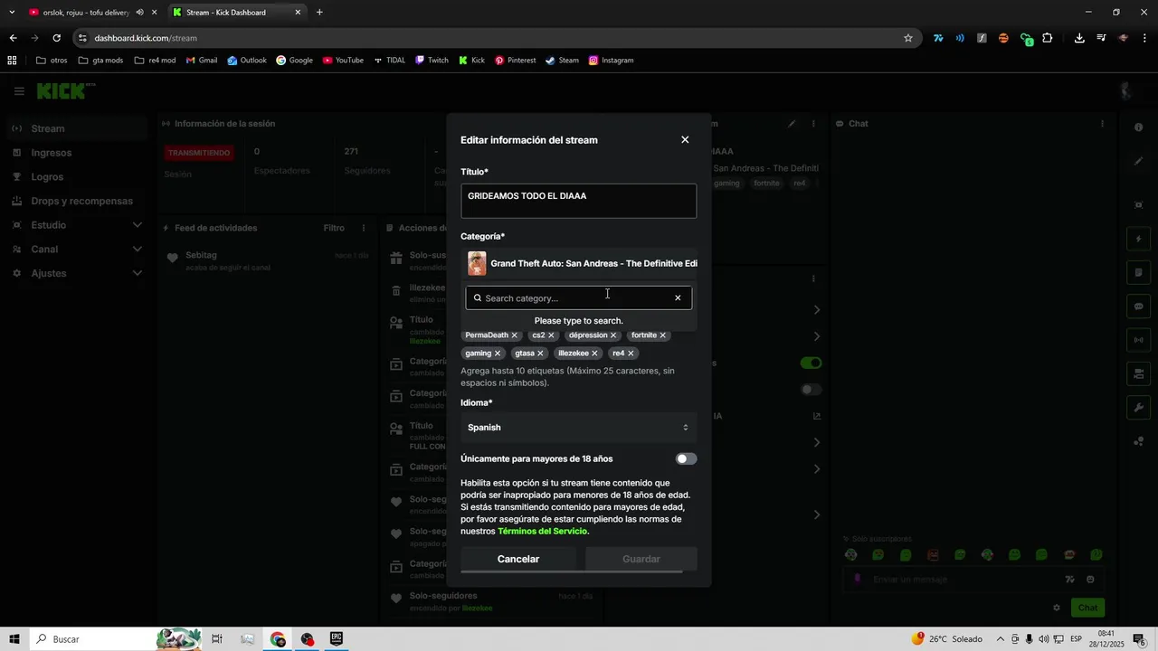Image resolution: width=1158 pixels, height=651 pixels.
Task: Show hidden system tray icons
Action: click(1001, 639)
